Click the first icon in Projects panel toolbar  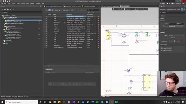[x=2, y=9]
